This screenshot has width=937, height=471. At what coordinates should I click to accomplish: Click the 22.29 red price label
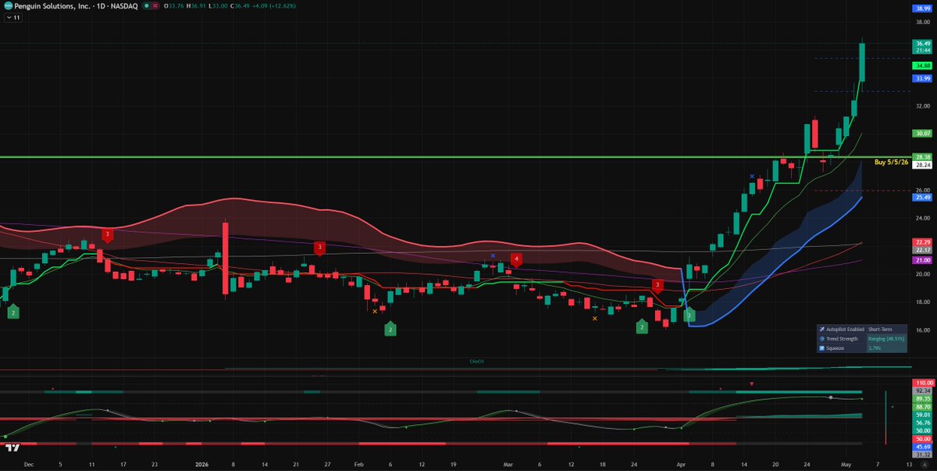pyautogui.click(x=922, y=242)
